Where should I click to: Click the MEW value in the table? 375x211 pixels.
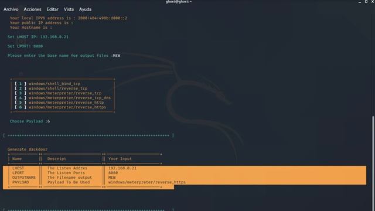pyautogui.click(x=112, y=178)
